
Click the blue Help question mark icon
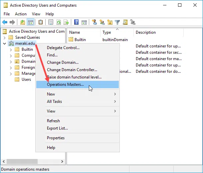(x=77, y=22)
